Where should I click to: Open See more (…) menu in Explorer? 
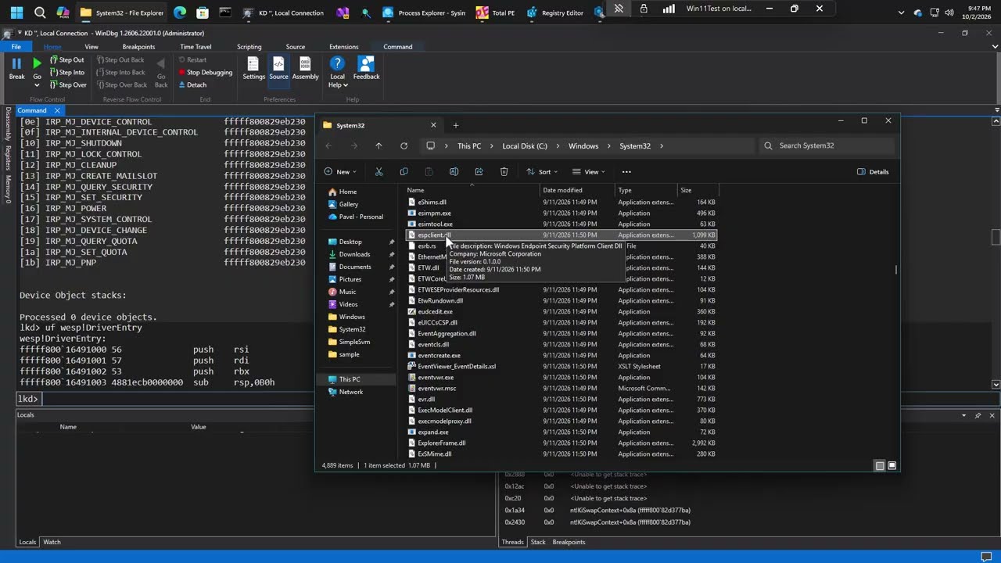(x=626, y=172)
